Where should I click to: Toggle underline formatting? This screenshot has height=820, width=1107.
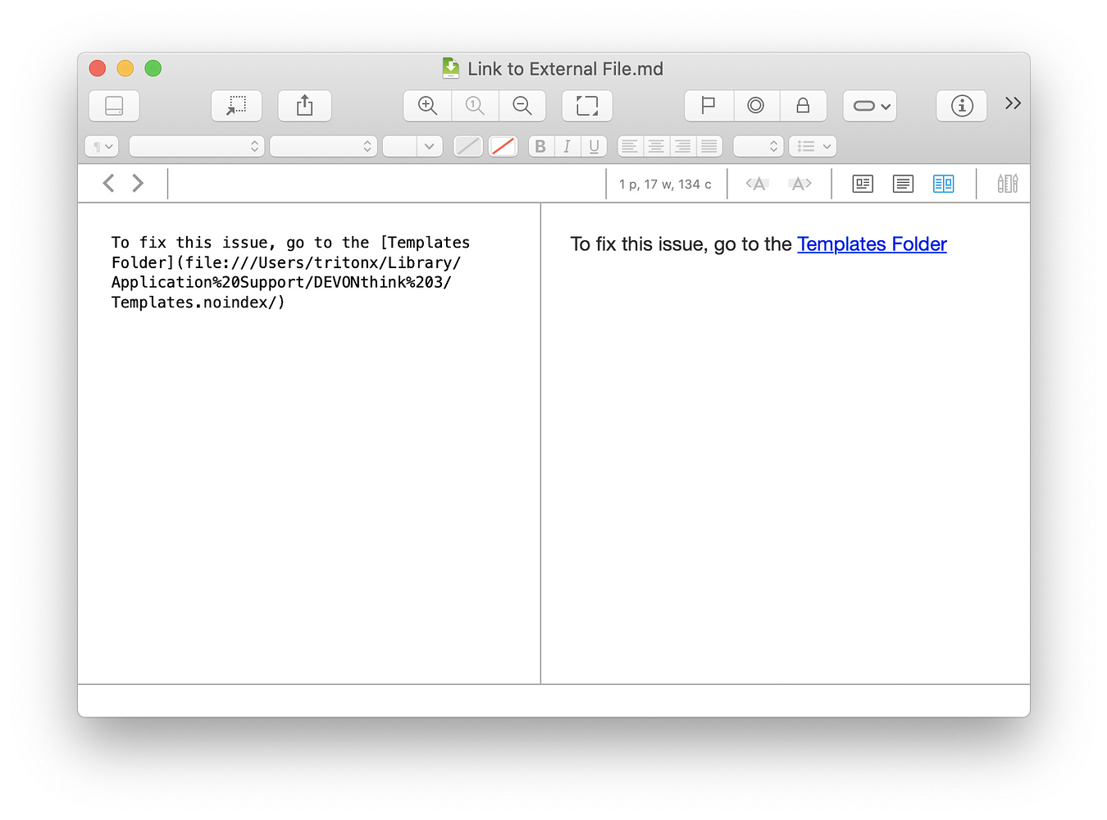point(594,146)
